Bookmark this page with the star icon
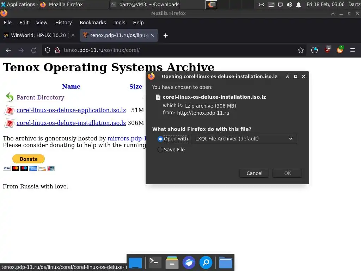Image resolution: width=361 pixels, height=271 pixels. click(x=301, y=50)
